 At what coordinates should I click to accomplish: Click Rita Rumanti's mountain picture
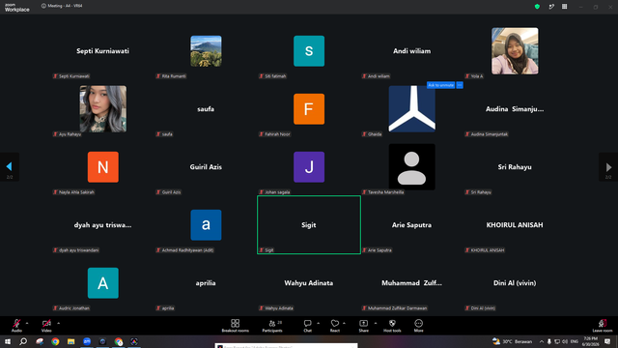pyautogui.click(x=206, y=51)
